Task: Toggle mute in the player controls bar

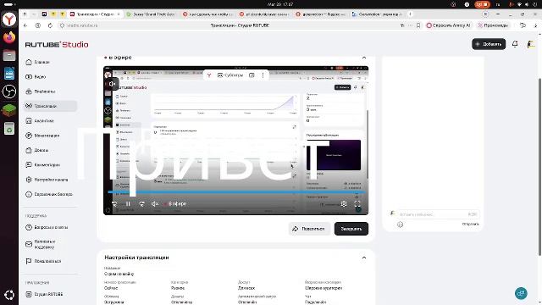Action: (155, 204)
